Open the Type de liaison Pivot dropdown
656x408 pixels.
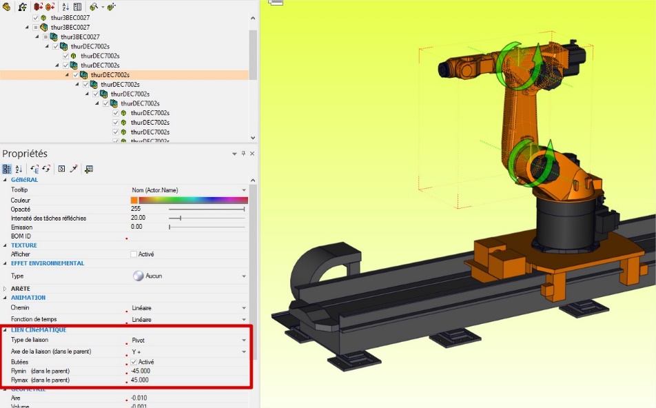244,340
